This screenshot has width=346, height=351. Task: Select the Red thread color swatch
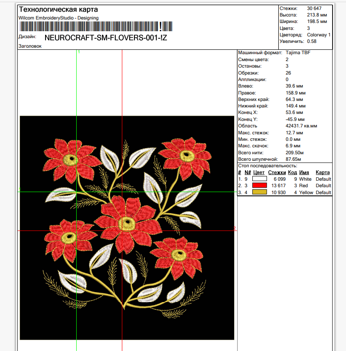pyautogui.click(x=259, y=185)
